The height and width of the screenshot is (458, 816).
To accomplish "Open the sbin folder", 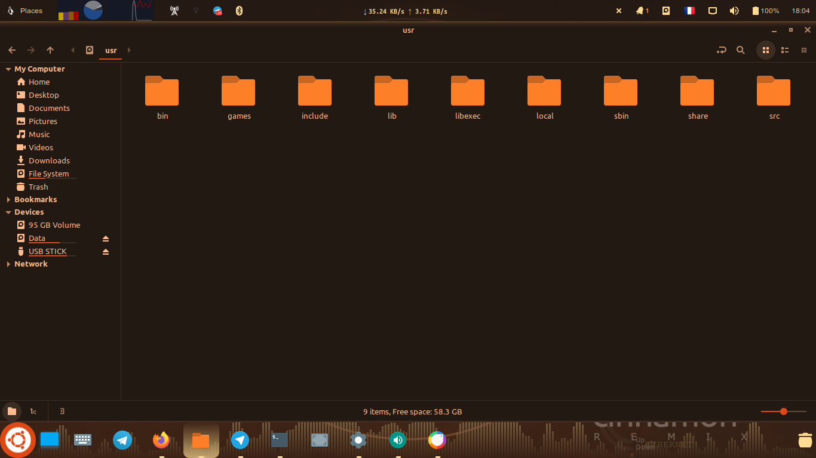I will (621, 97).
